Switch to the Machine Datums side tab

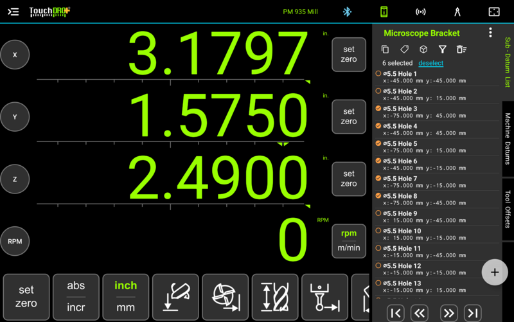508,139
